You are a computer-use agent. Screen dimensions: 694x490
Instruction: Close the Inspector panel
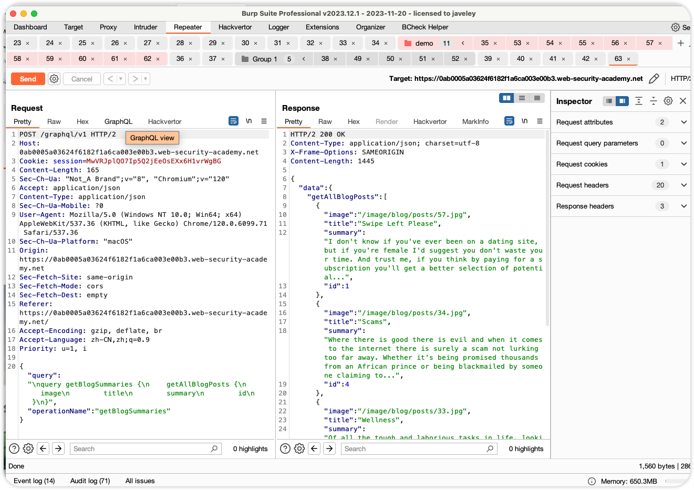click(683, 101)
